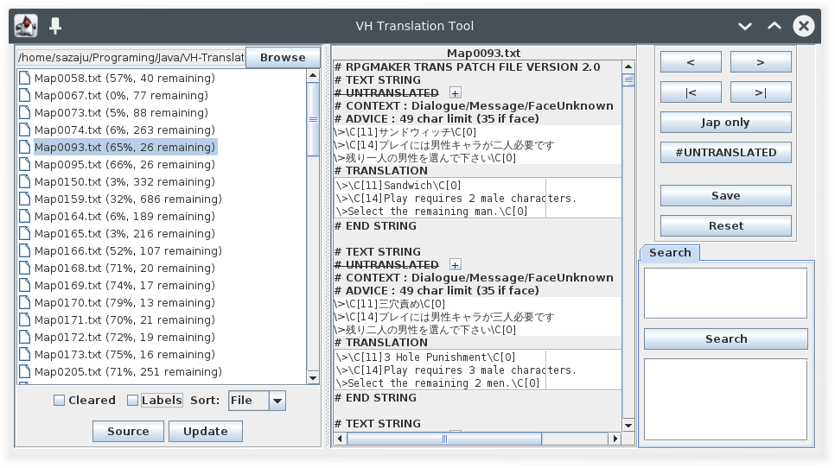Viewport: 835px width, 468px height.
Task: Select Map0170.txt (79%, 13 remaining)
Action: tap(124, 302)
